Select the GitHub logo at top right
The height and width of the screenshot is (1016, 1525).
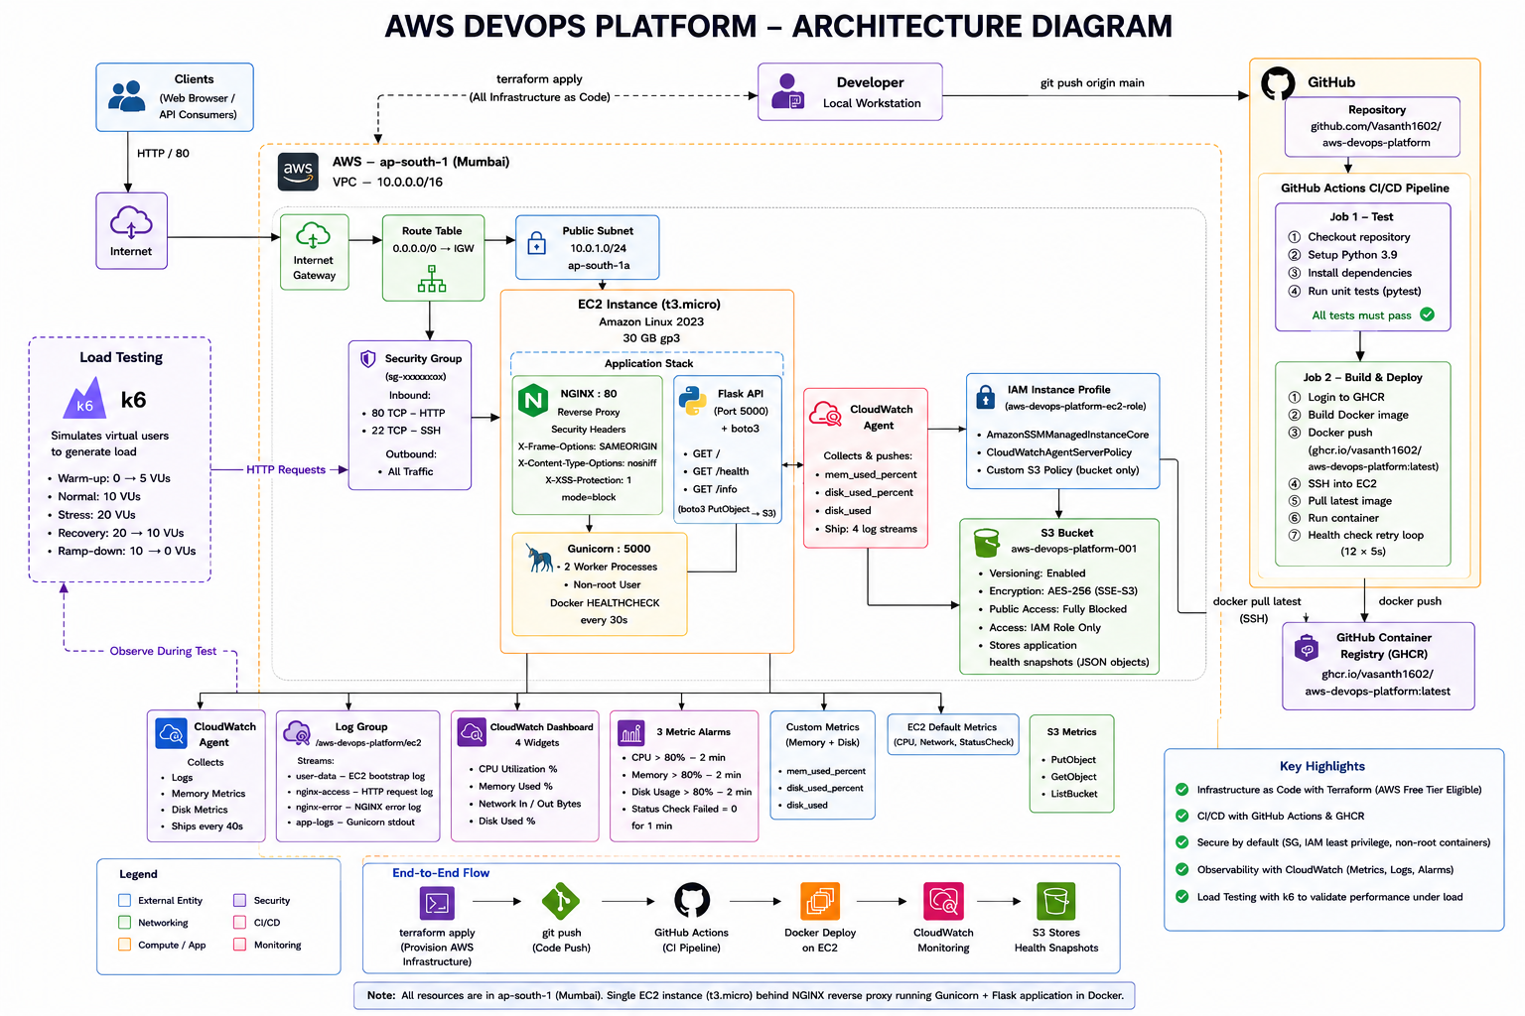click(1278, 83)
